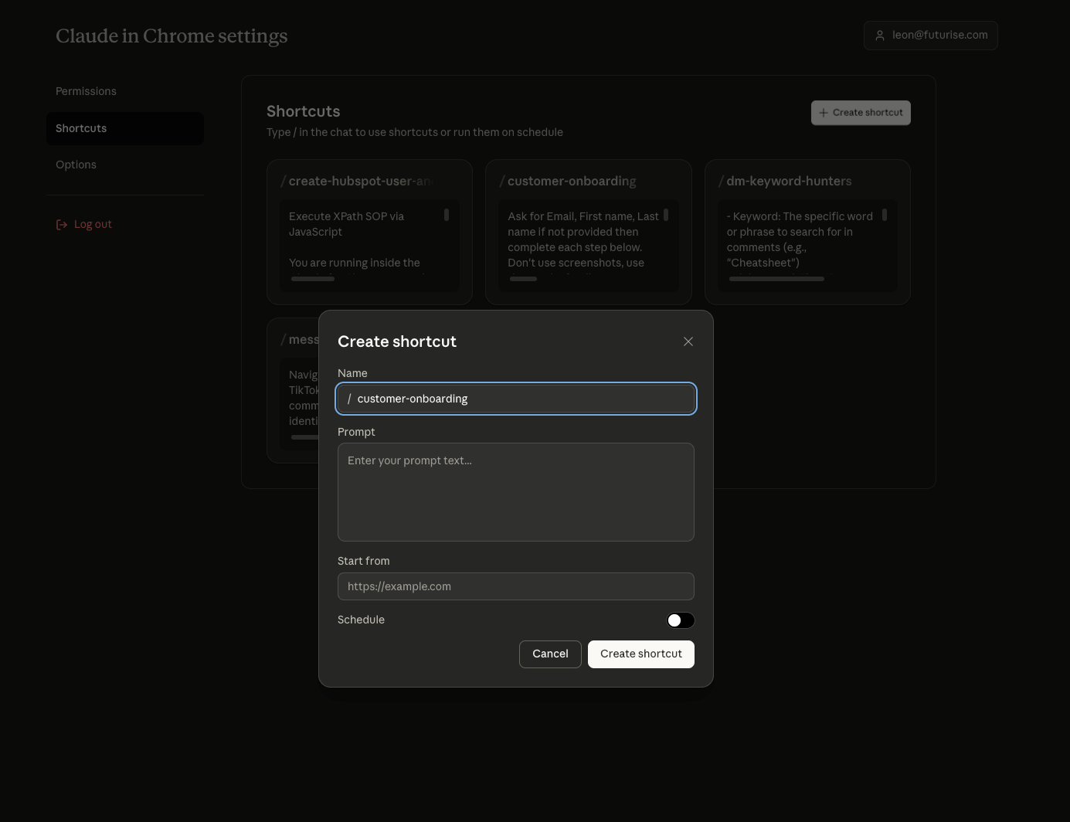Open the Permissions section
This screenshot has height=822, width=1070.
[86, 91]
